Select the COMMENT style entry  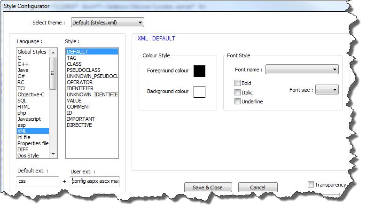point(78,107)
